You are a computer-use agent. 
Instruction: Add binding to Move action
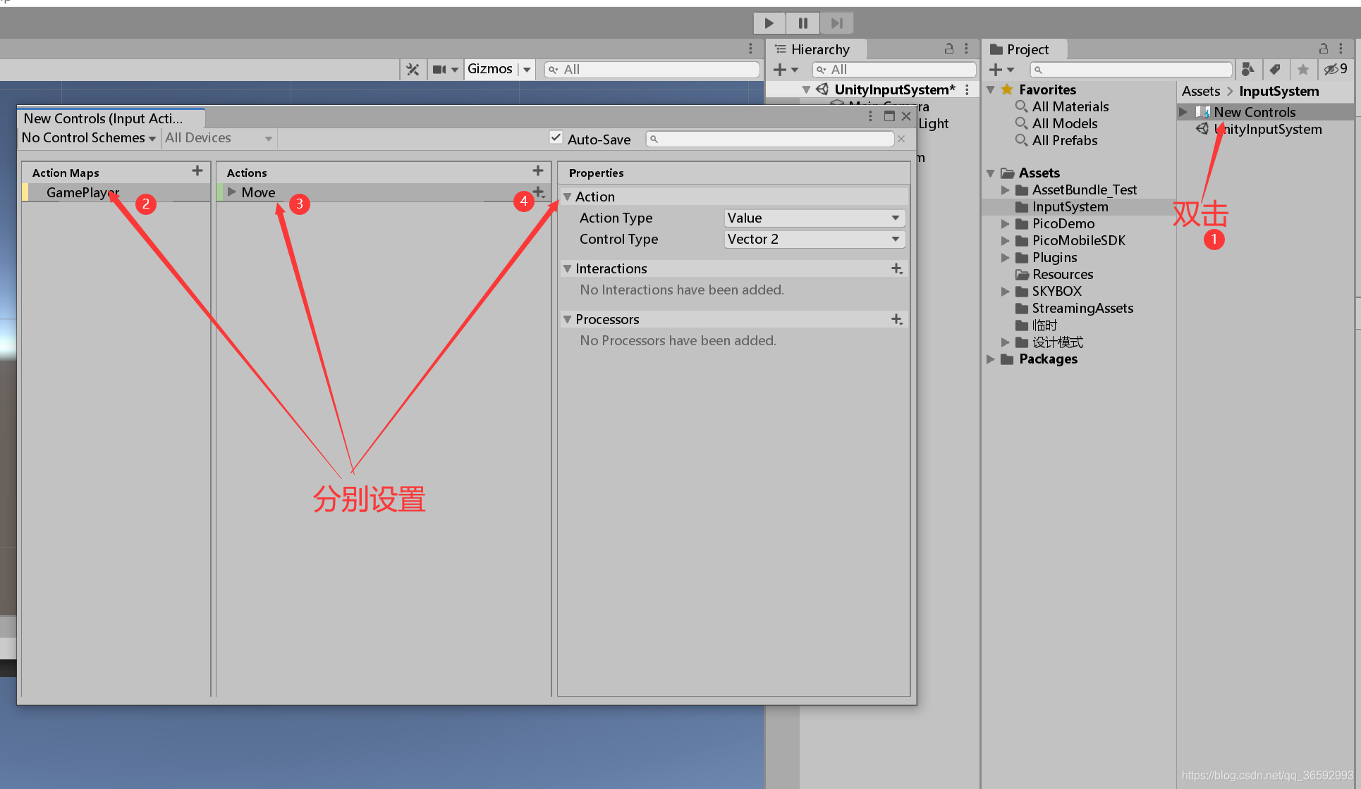[x=539, y=192]
